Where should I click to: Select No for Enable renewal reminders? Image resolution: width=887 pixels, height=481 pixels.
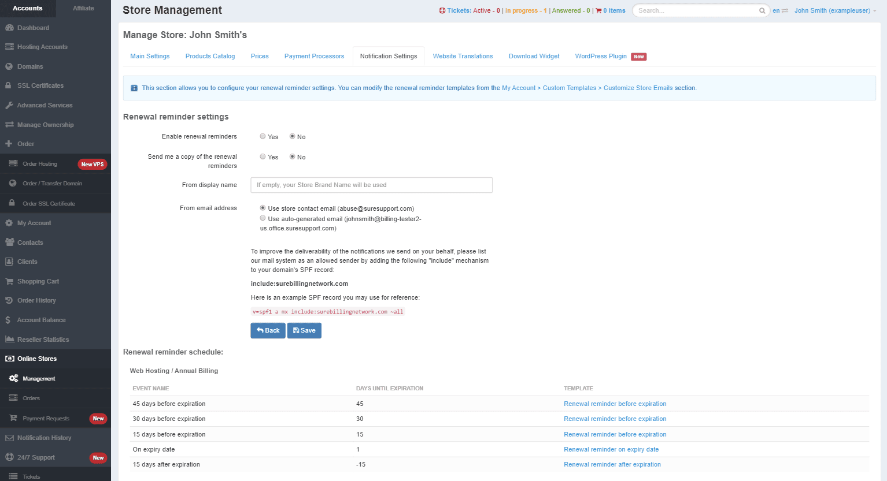[292, 136]
